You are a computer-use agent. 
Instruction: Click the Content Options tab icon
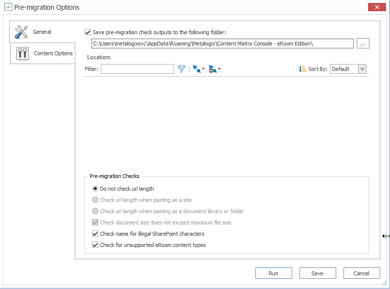[23, 53]
